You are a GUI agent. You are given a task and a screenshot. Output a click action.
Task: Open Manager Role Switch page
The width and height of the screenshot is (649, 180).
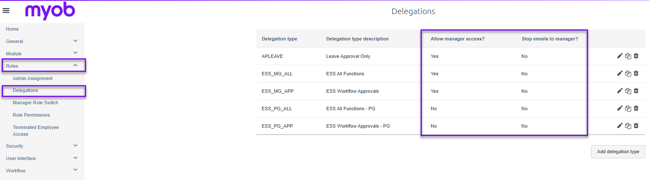tap(35, 103)
